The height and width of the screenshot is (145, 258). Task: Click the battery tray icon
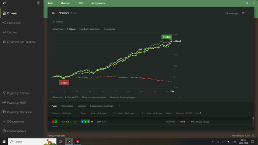coord(229,142)
